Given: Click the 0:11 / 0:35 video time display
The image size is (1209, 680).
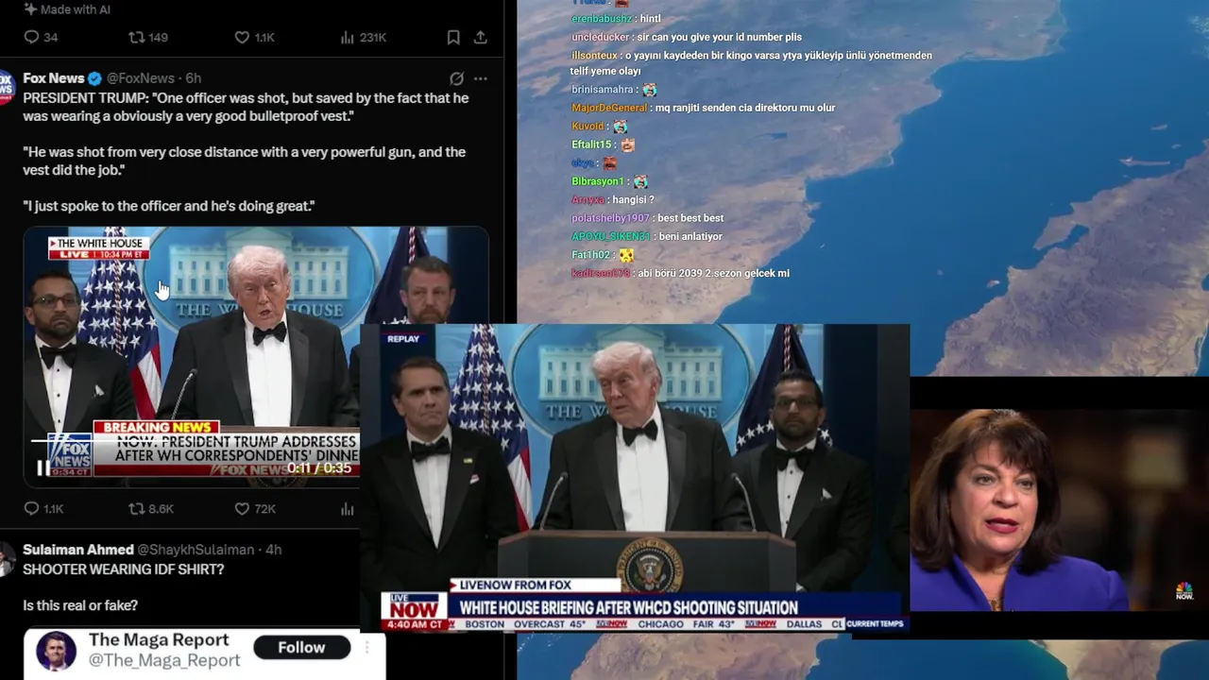Looking at the screenshot, I should pos(319,468).
